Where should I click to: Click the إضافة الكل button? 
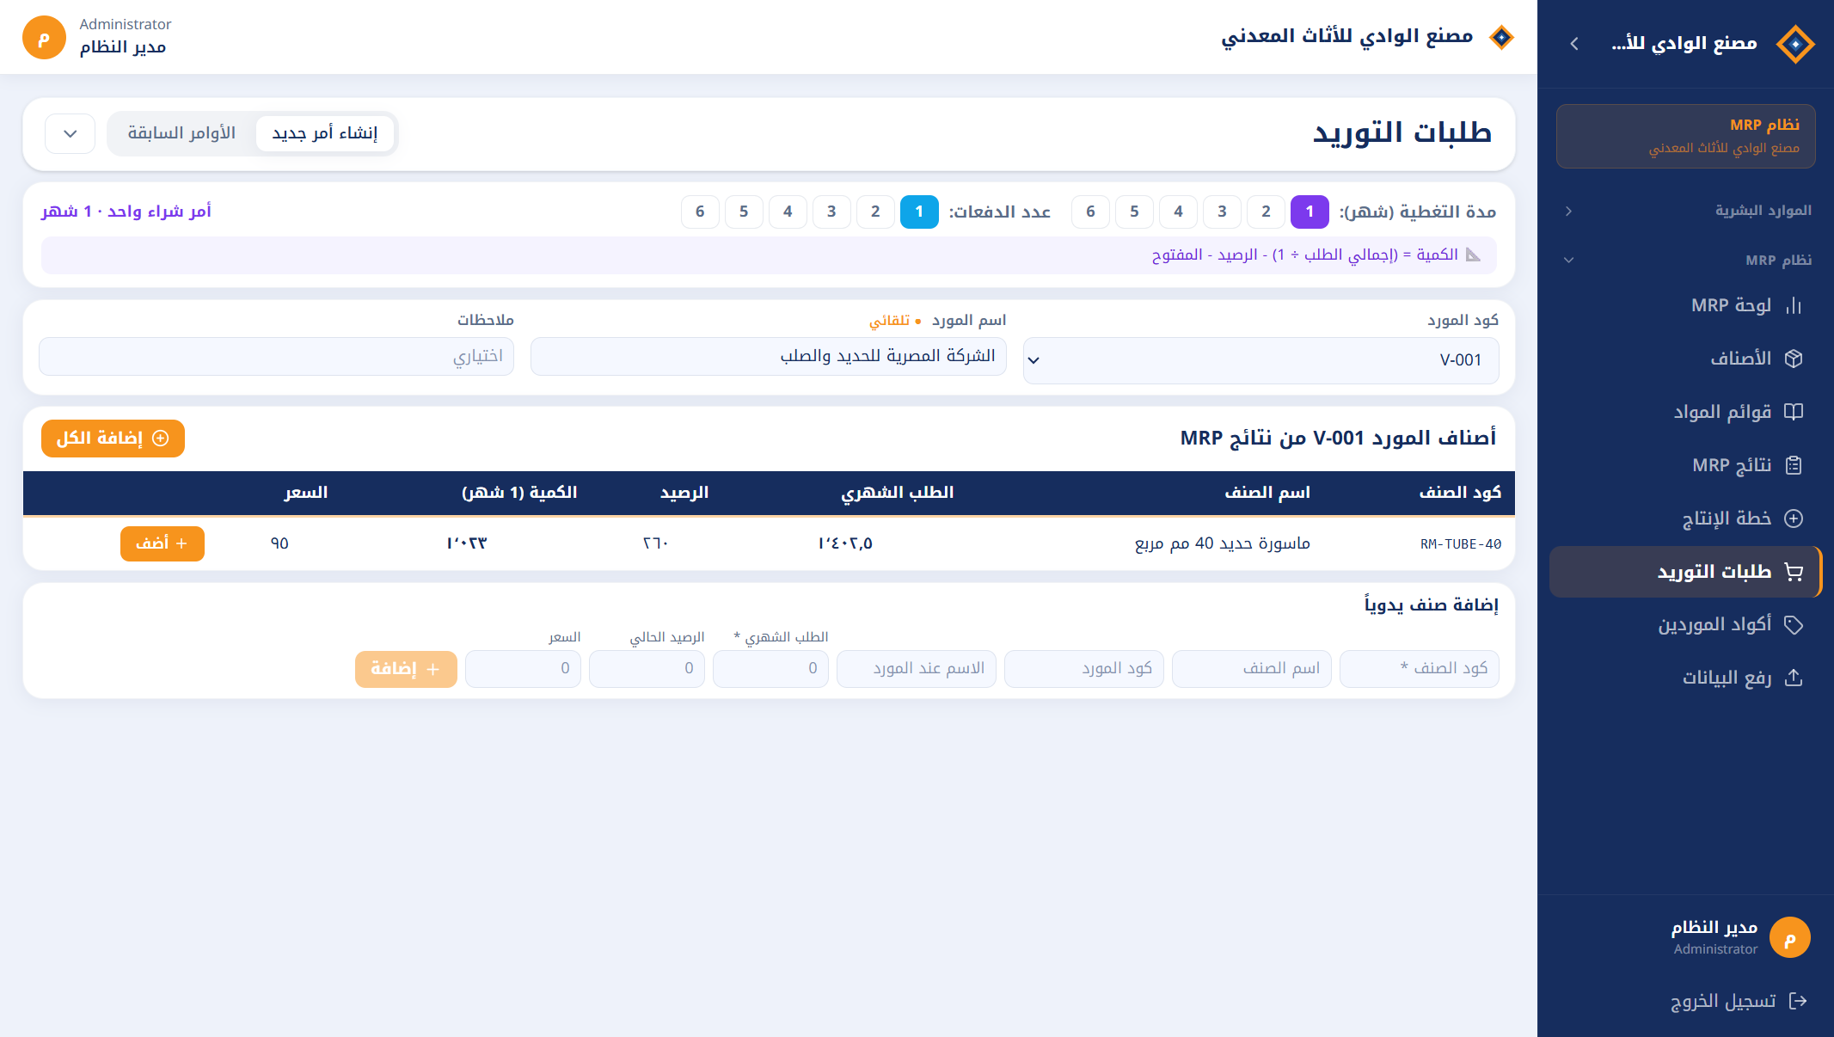click(x=113, y=439)
